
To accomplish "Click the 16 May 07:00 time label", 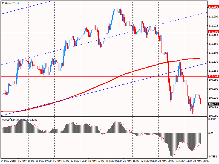I will point(44,161).
